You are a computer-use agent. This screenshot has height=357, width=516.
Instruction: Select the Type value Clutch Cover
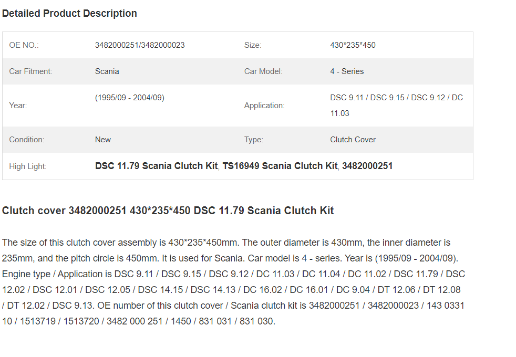point(353,140)
